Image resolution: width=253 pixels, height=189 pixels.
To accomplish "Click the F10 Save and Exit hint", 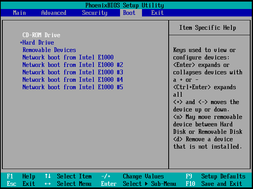I will [x=214, y=184].
